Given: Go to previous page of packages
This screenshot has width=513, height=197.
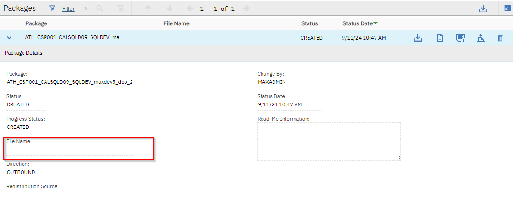Looking at the screenshot, I should click(190, 8).
